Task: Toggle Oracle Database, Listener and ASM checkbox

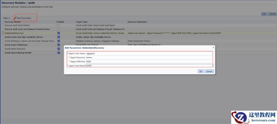Action: click(x=59, y=41)
